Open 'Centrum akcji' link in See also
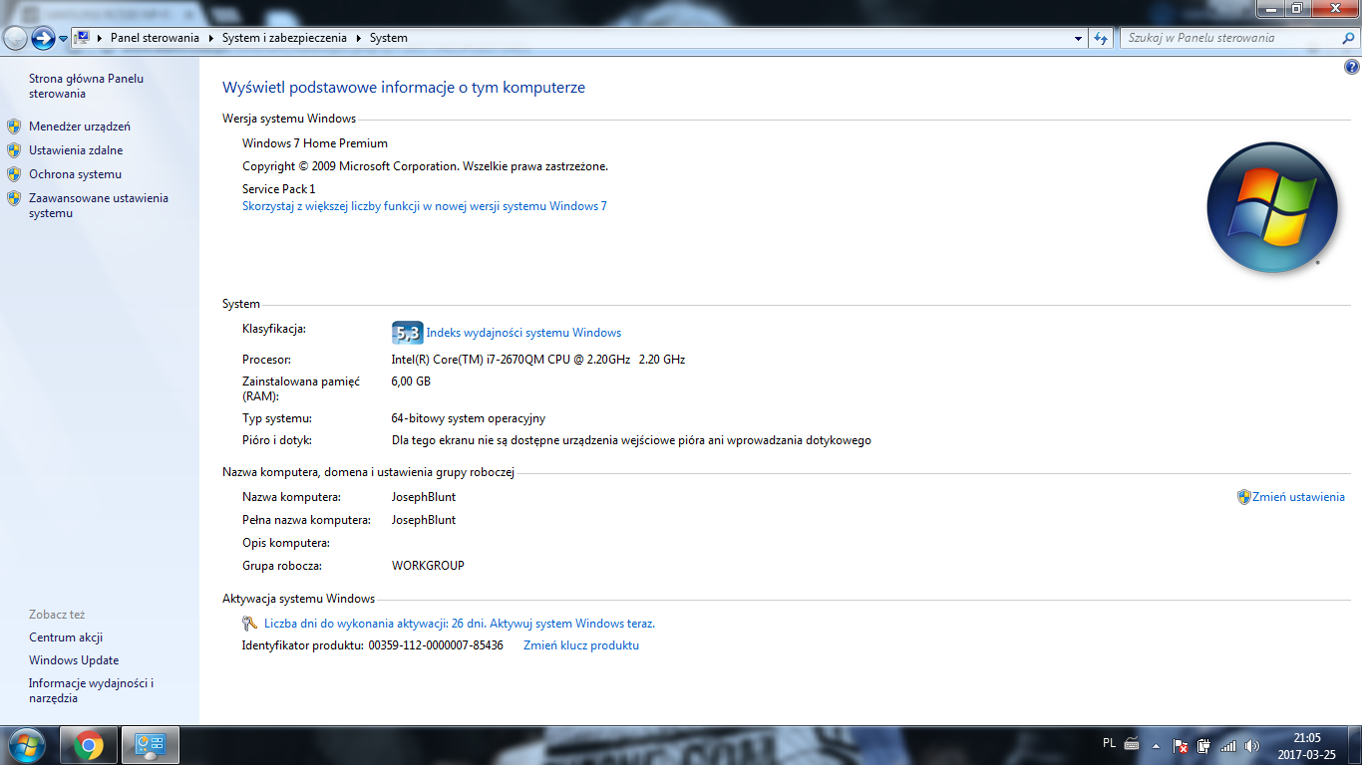Screen dimensions: 1362x765 66,637
